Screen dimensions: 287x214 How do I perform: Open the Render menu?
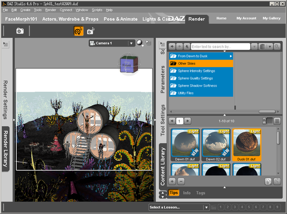point(51,10)
